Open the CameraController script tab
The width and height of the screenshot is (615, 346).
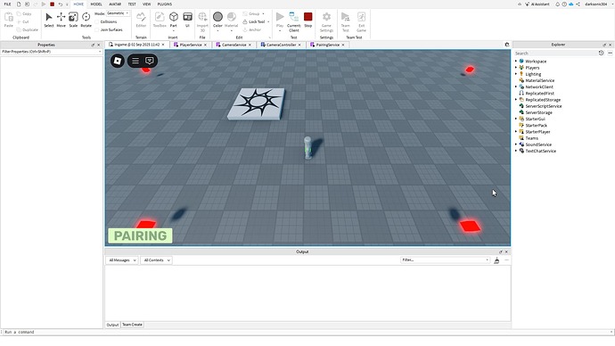click(281, 45)
